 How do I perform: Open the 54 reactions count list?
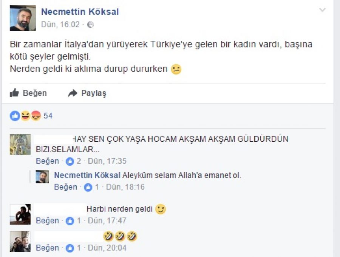click(48, 116)
